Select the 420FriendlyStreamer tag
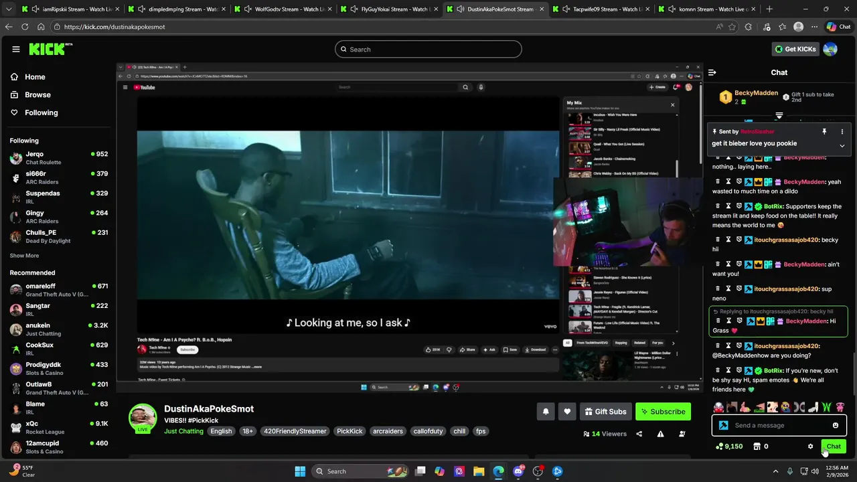The width and height of the screenshot is (857, 482). (295, 431)
